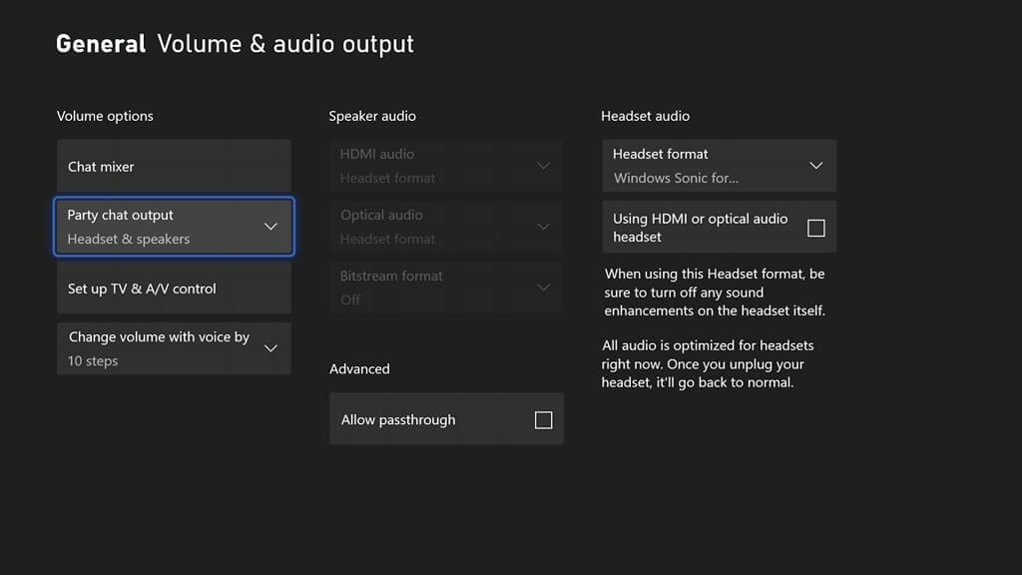This screenshot has width=1022, height=575.
Task: Open the Change volume with voice dropdown
Action: click(x=174, y=348)
